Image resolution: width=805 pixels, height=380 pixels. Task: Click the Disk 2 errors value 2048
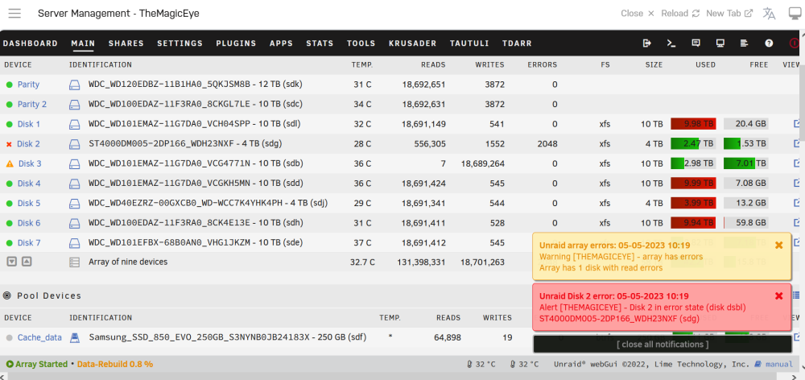click(547, 144)
